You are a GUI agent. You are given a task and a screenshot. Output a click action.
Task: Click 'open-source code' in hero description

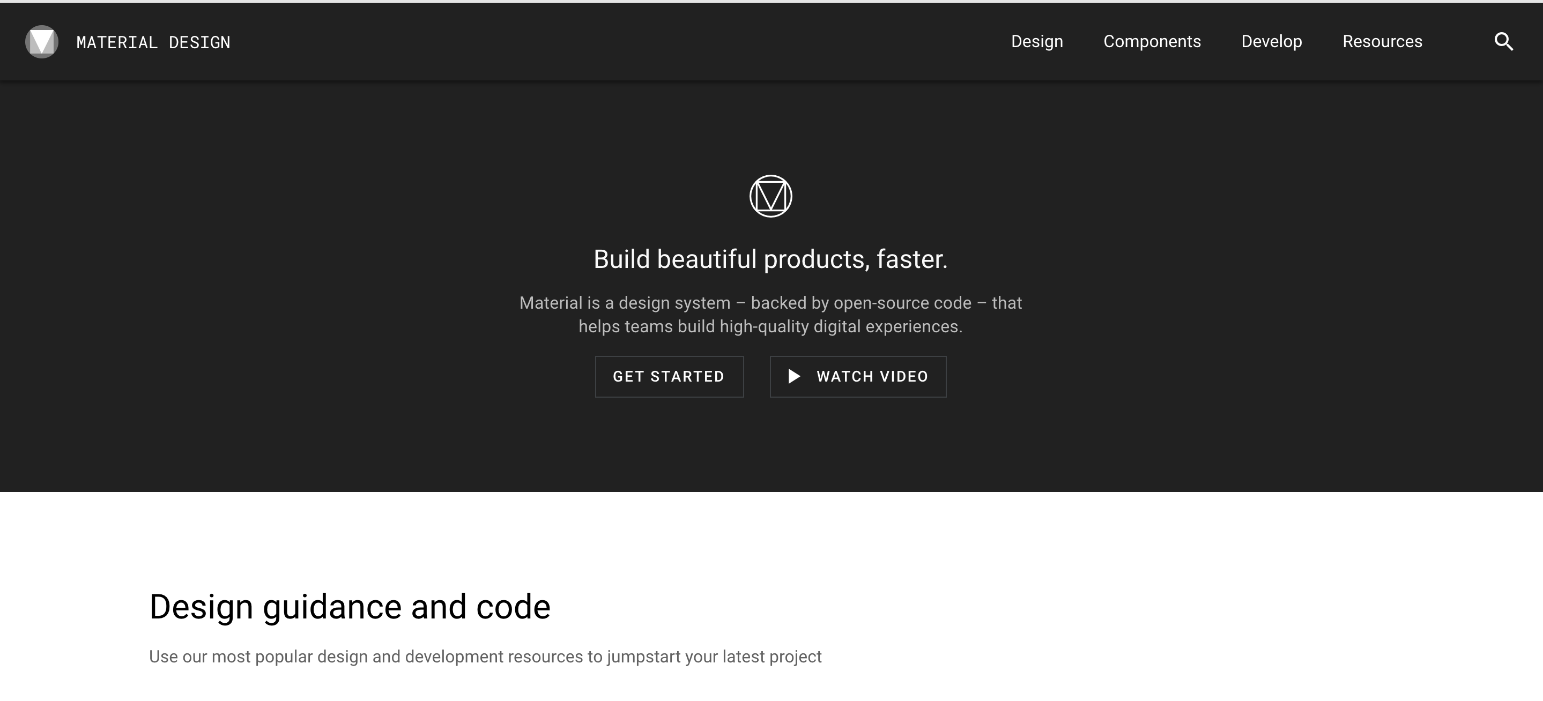coord(902,303)
